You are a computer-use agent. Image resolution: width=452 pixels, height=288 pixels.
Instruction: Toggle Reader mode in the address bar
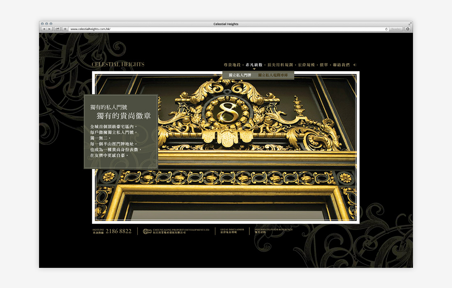(x=395, y=29)
